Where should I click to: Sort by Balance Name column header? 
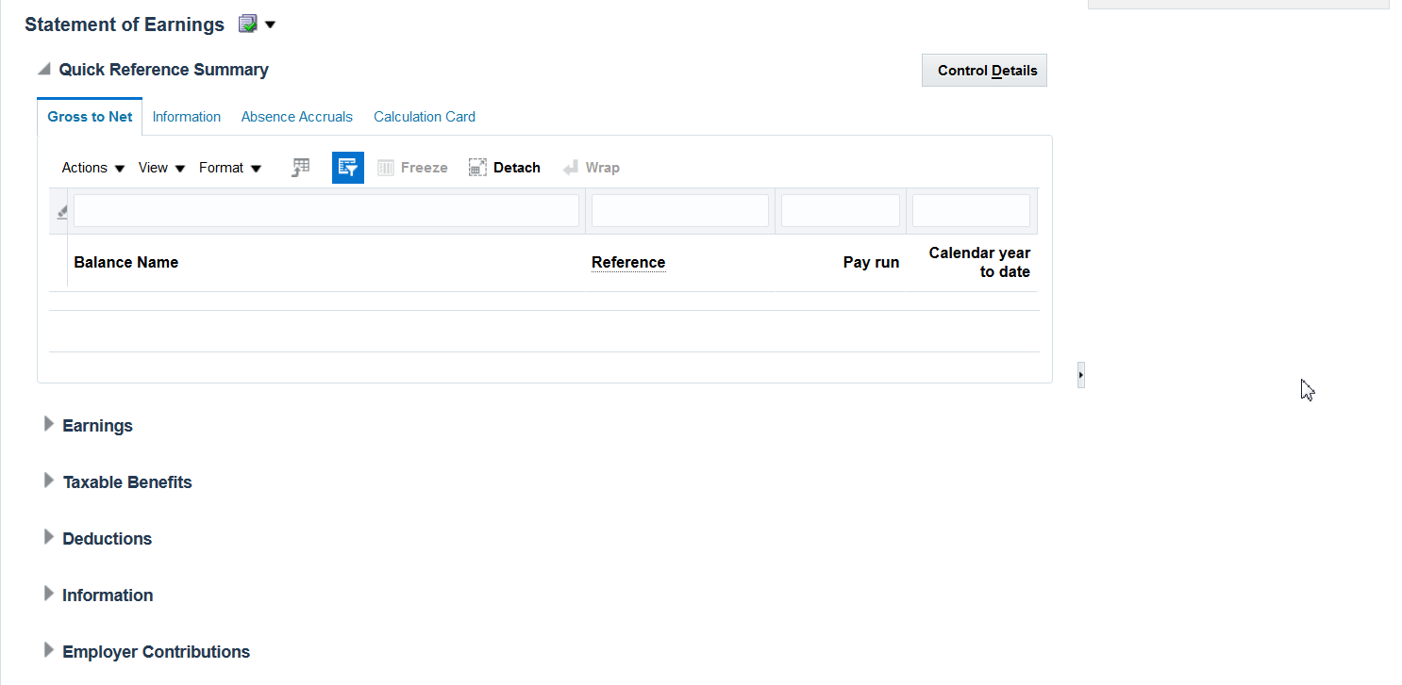pos(126,262)
